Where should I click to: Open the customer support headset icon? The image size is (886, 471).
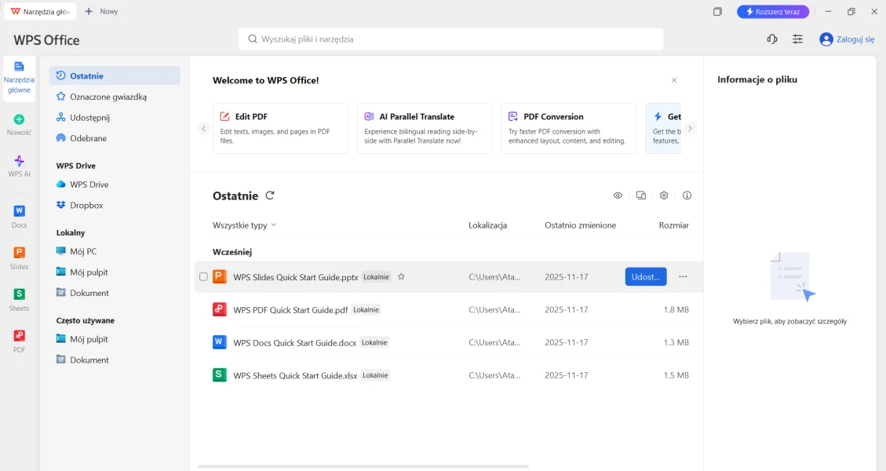coord(771,39)
